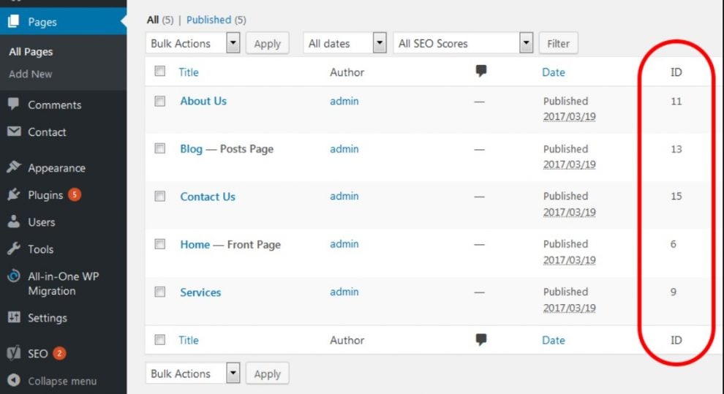Sort pages by the Date column header
The height and width of the screenshot is (394, 724).
pyautogui.click(x=553, y=72)
